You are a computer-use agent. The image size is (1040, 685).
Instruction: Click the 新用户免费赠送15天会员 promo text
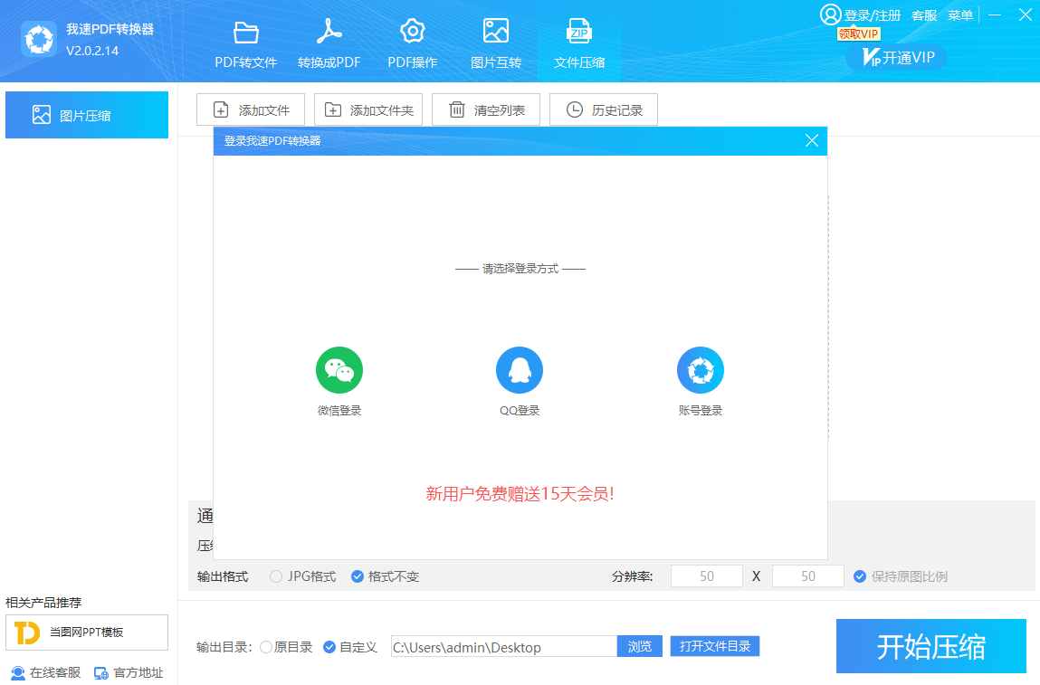[x=520, y=493]
